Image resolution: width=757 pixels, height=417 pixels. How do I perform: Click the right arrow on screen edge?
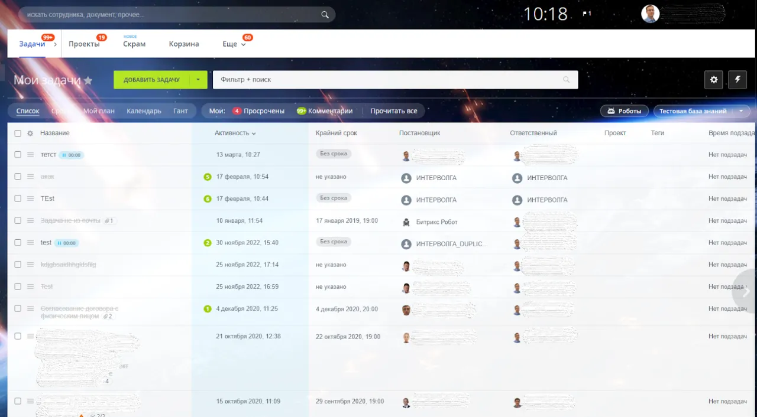(746, 291)
